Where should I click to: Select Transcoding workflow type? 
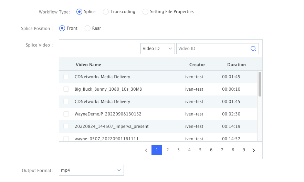[106, 12]
